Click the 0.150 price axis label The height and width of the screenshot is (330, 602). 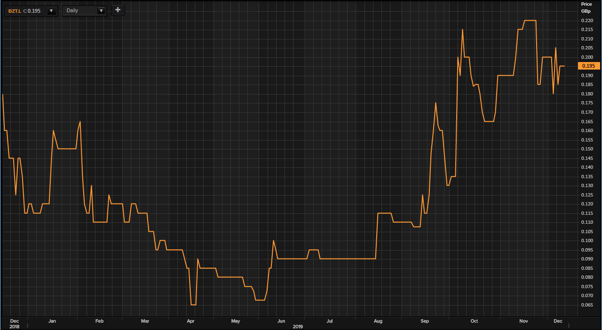coord(587,149)
